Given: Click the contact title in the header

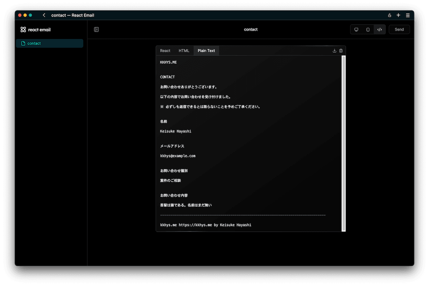Looking at the screenshot, I should tap(251, 29).
